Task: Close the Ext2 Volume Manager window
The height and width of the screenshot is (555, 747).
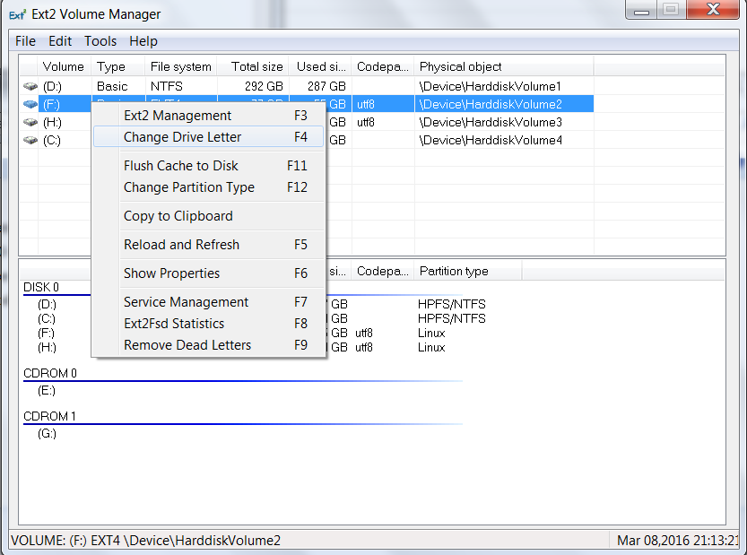Action: [x=713, y=10]
